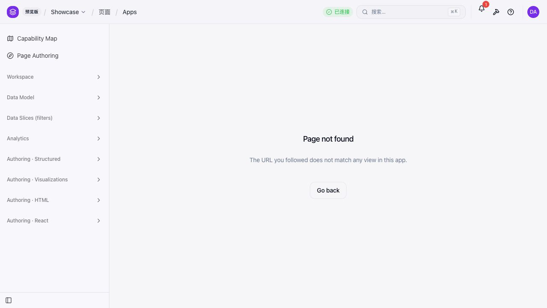Click the Capability Map map icon

(10, 38)
